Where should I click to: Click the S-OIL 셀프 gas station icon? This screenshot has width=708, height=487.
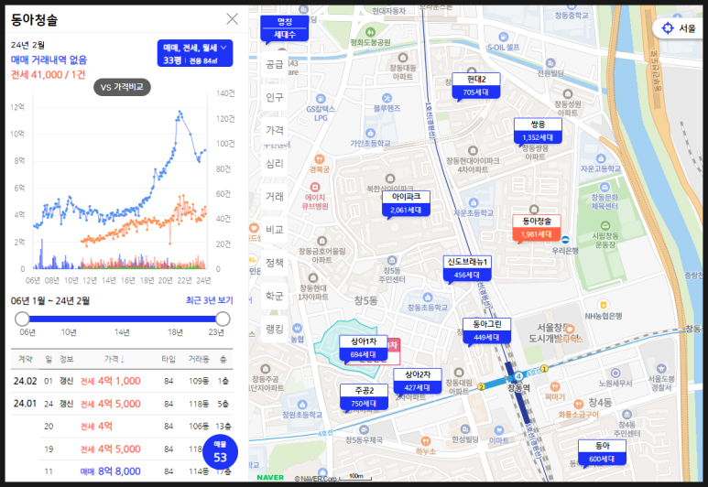tap(504, 37)
